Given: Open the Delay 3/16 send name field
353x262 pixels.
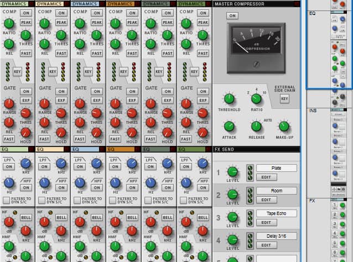Looking at the screenshot, I should (x=276, y=236).
